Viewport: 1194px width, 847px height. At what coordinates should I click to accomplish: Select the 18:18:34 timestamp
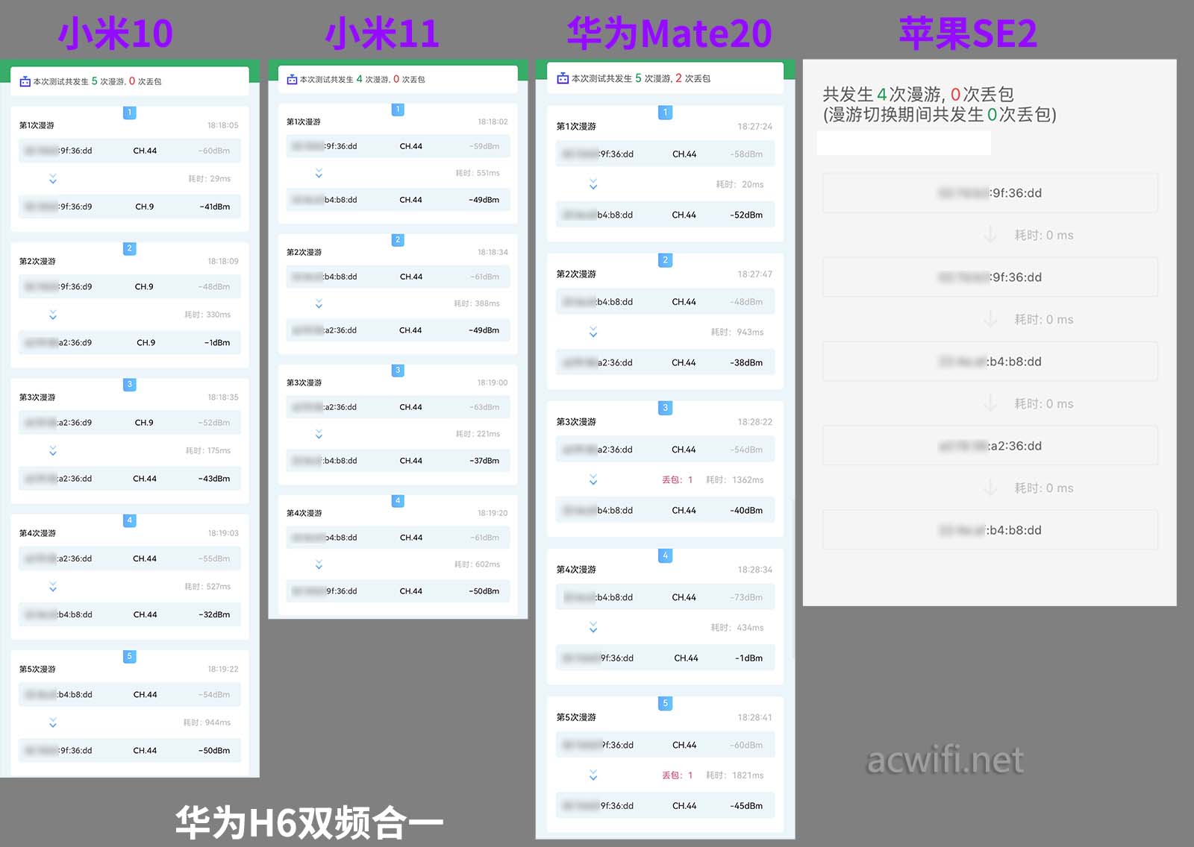point(493,252)
